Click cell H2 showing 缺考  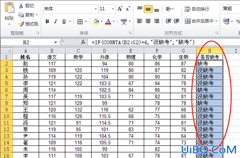[x=210, y=63]
